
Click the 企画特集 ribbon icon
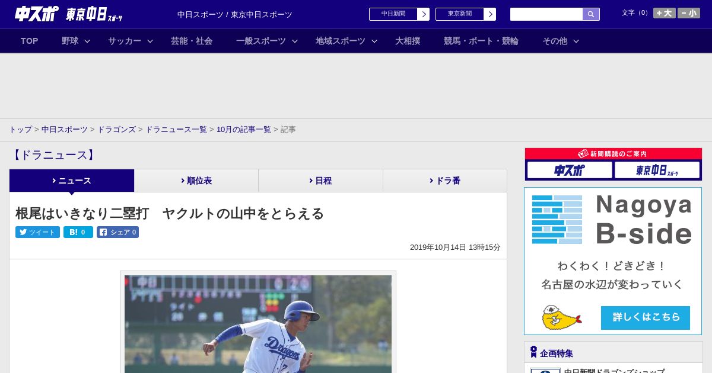(533, 352)
